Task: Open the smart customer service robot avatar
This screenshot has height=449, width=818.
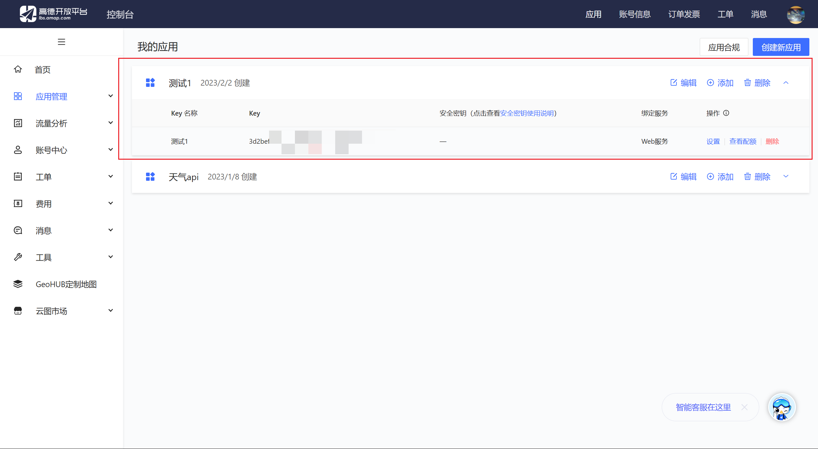Action: (x=782, y=407)
